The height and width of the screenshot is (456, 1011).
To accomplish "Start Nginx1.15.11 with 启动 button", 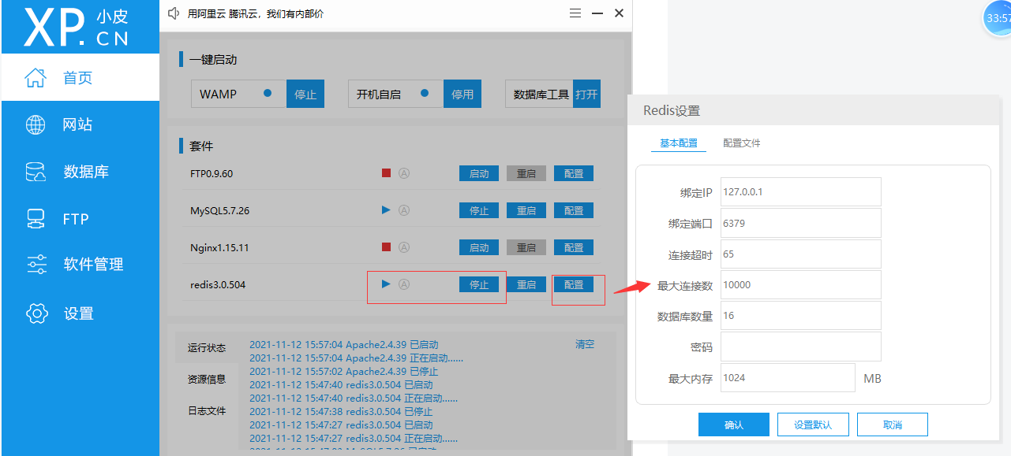I will tap(479, 247).
